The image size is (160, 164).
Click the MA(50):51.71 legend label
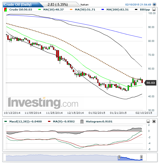85,10
